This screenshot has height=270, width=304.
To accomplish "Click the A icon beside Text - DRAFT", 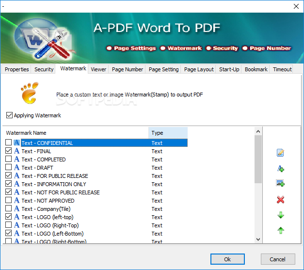I will (x=17, y=167).
